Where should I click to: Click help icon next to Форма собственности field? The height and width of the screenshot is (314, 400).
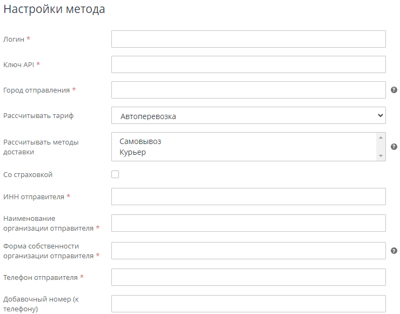coord(394,251)
